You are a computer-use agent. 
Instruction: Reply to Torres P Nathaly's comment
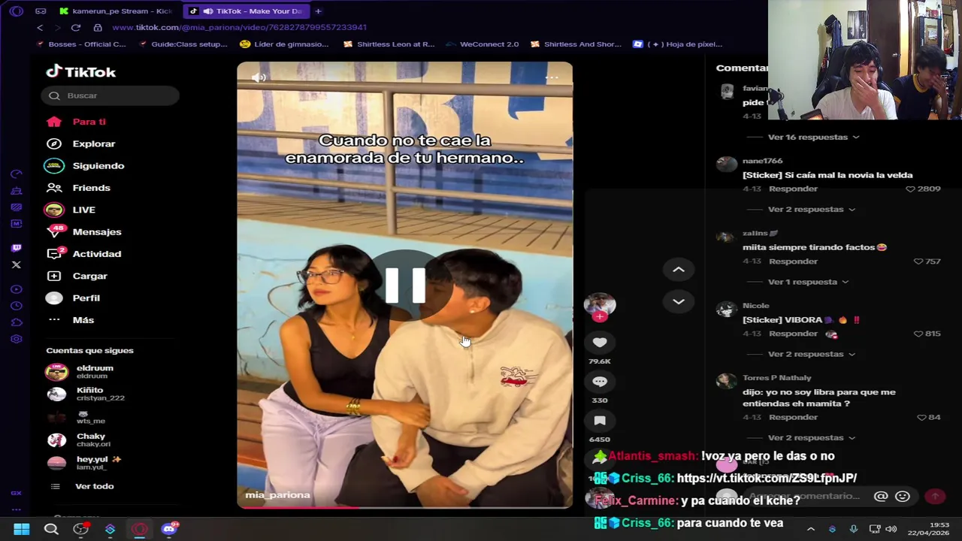793,417
